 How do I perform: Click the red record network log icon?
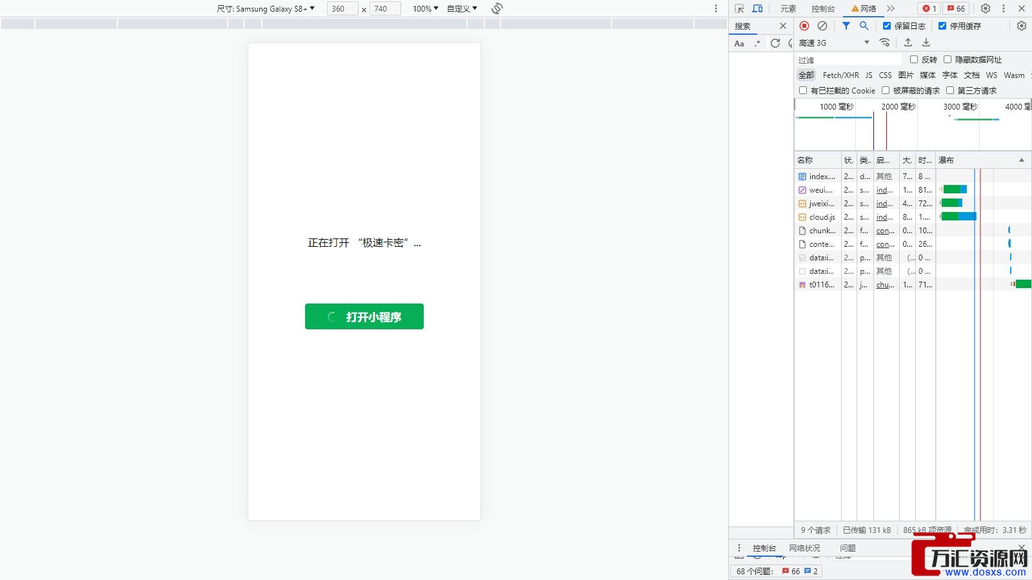click(804, 26)
